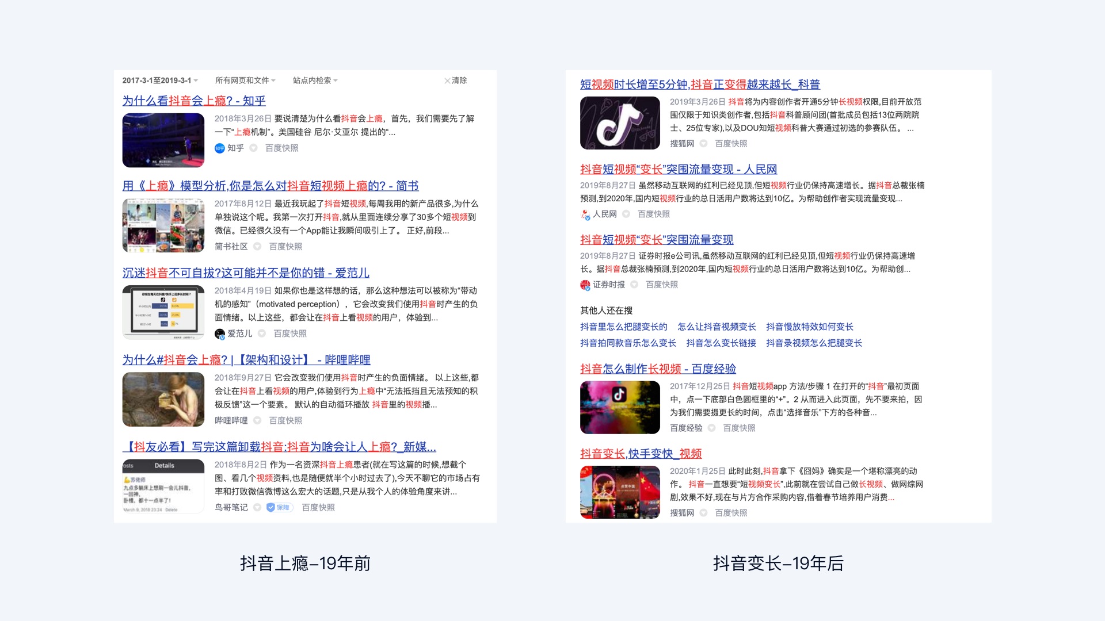Open the 站点内检索 dropdown

[315, 80]
